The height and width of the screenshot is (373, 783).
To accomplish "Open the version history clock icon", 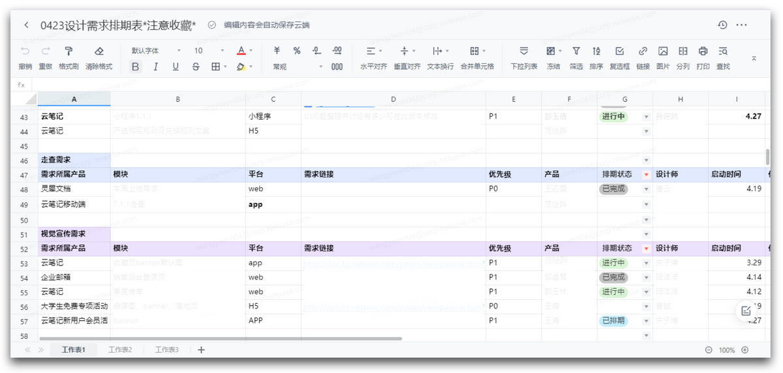I will point(722,25).
